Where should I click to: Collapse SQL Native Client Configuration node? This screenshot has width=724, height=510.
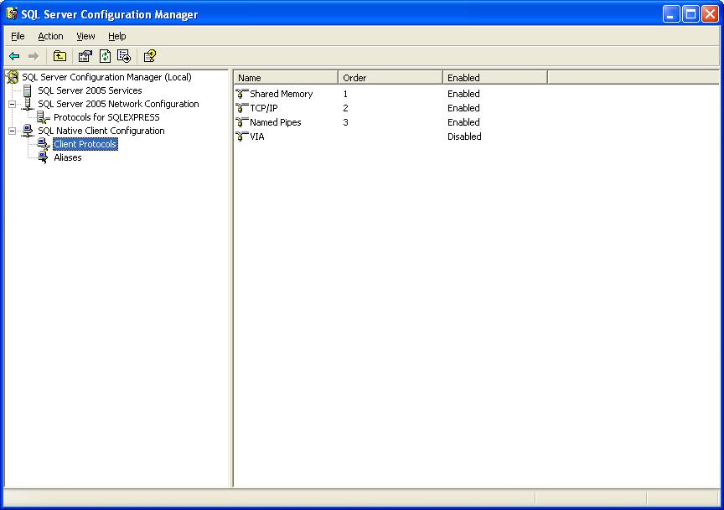13,131
